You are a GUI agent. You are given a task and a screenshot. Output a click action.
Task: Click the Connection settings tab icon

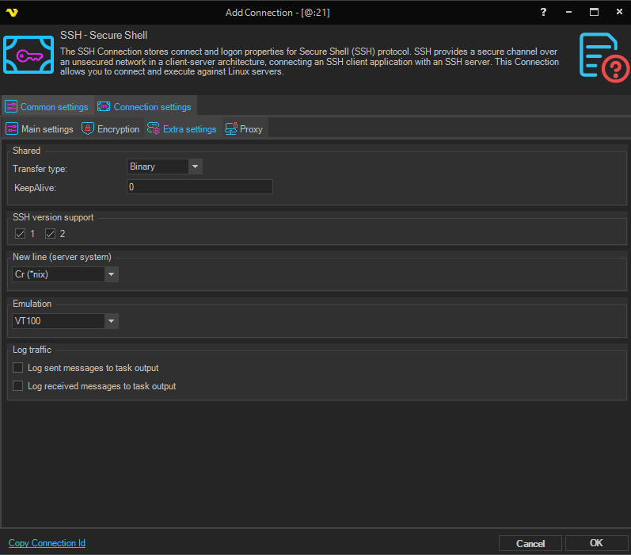point(104,106)
